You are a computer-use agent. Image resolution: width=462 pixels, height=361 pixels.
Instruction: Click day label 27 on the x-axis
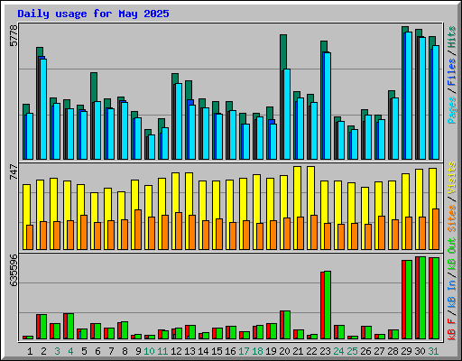tap(379, 351)
